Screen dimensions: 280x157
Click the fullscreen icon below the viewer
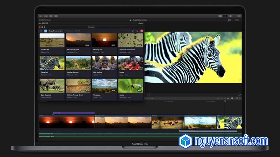click(x=240, y=95)
